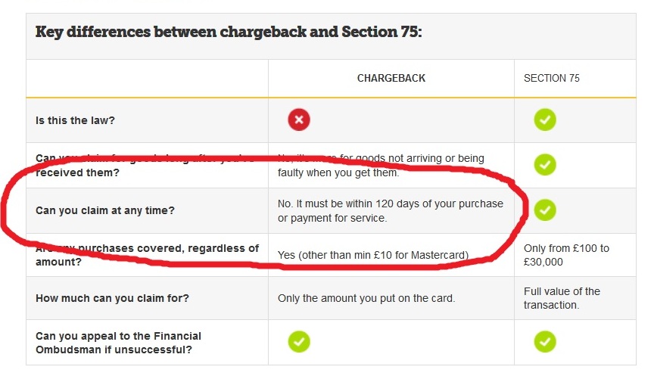Click "Only the amount you put on the card"
Screen dimensions: 654x376
(366, 298)
